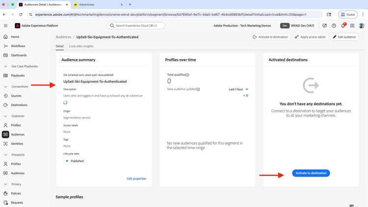Click Adobe Production - Tech Marketing Demos org
Image resolution: width=368 pixels, height=207 pixels.
click(242, 26)
